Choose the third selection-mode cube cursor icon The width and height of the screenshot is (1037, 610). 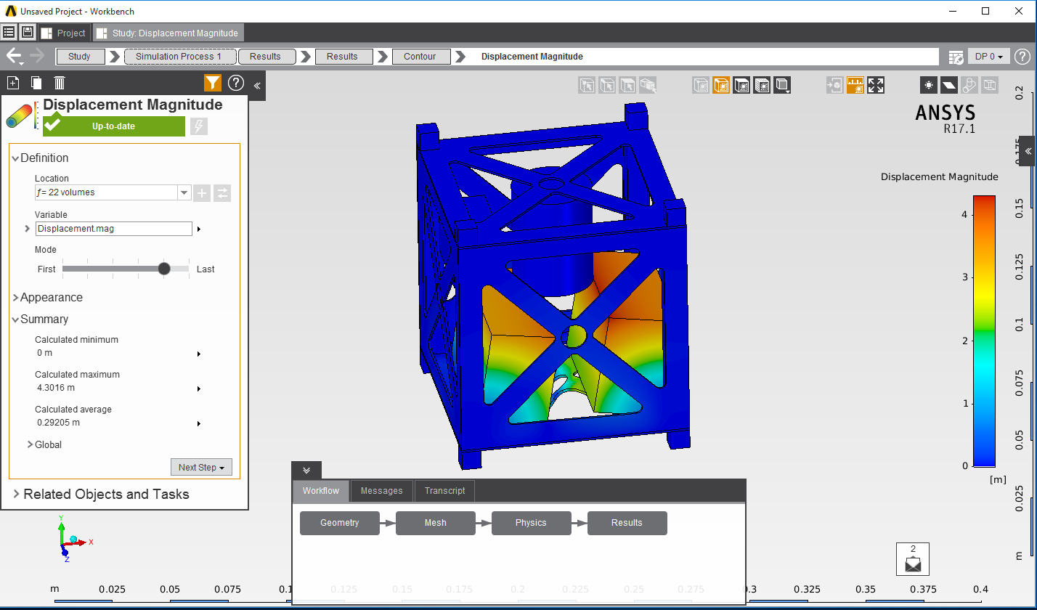click(x=627, y=85)
